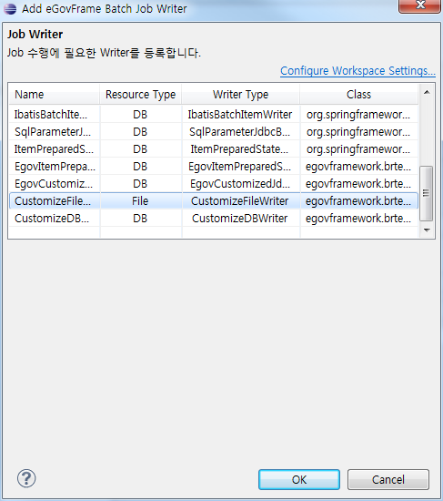
Task: Select the CustomizeDB... name cell
Action: [x=55, y=219]
